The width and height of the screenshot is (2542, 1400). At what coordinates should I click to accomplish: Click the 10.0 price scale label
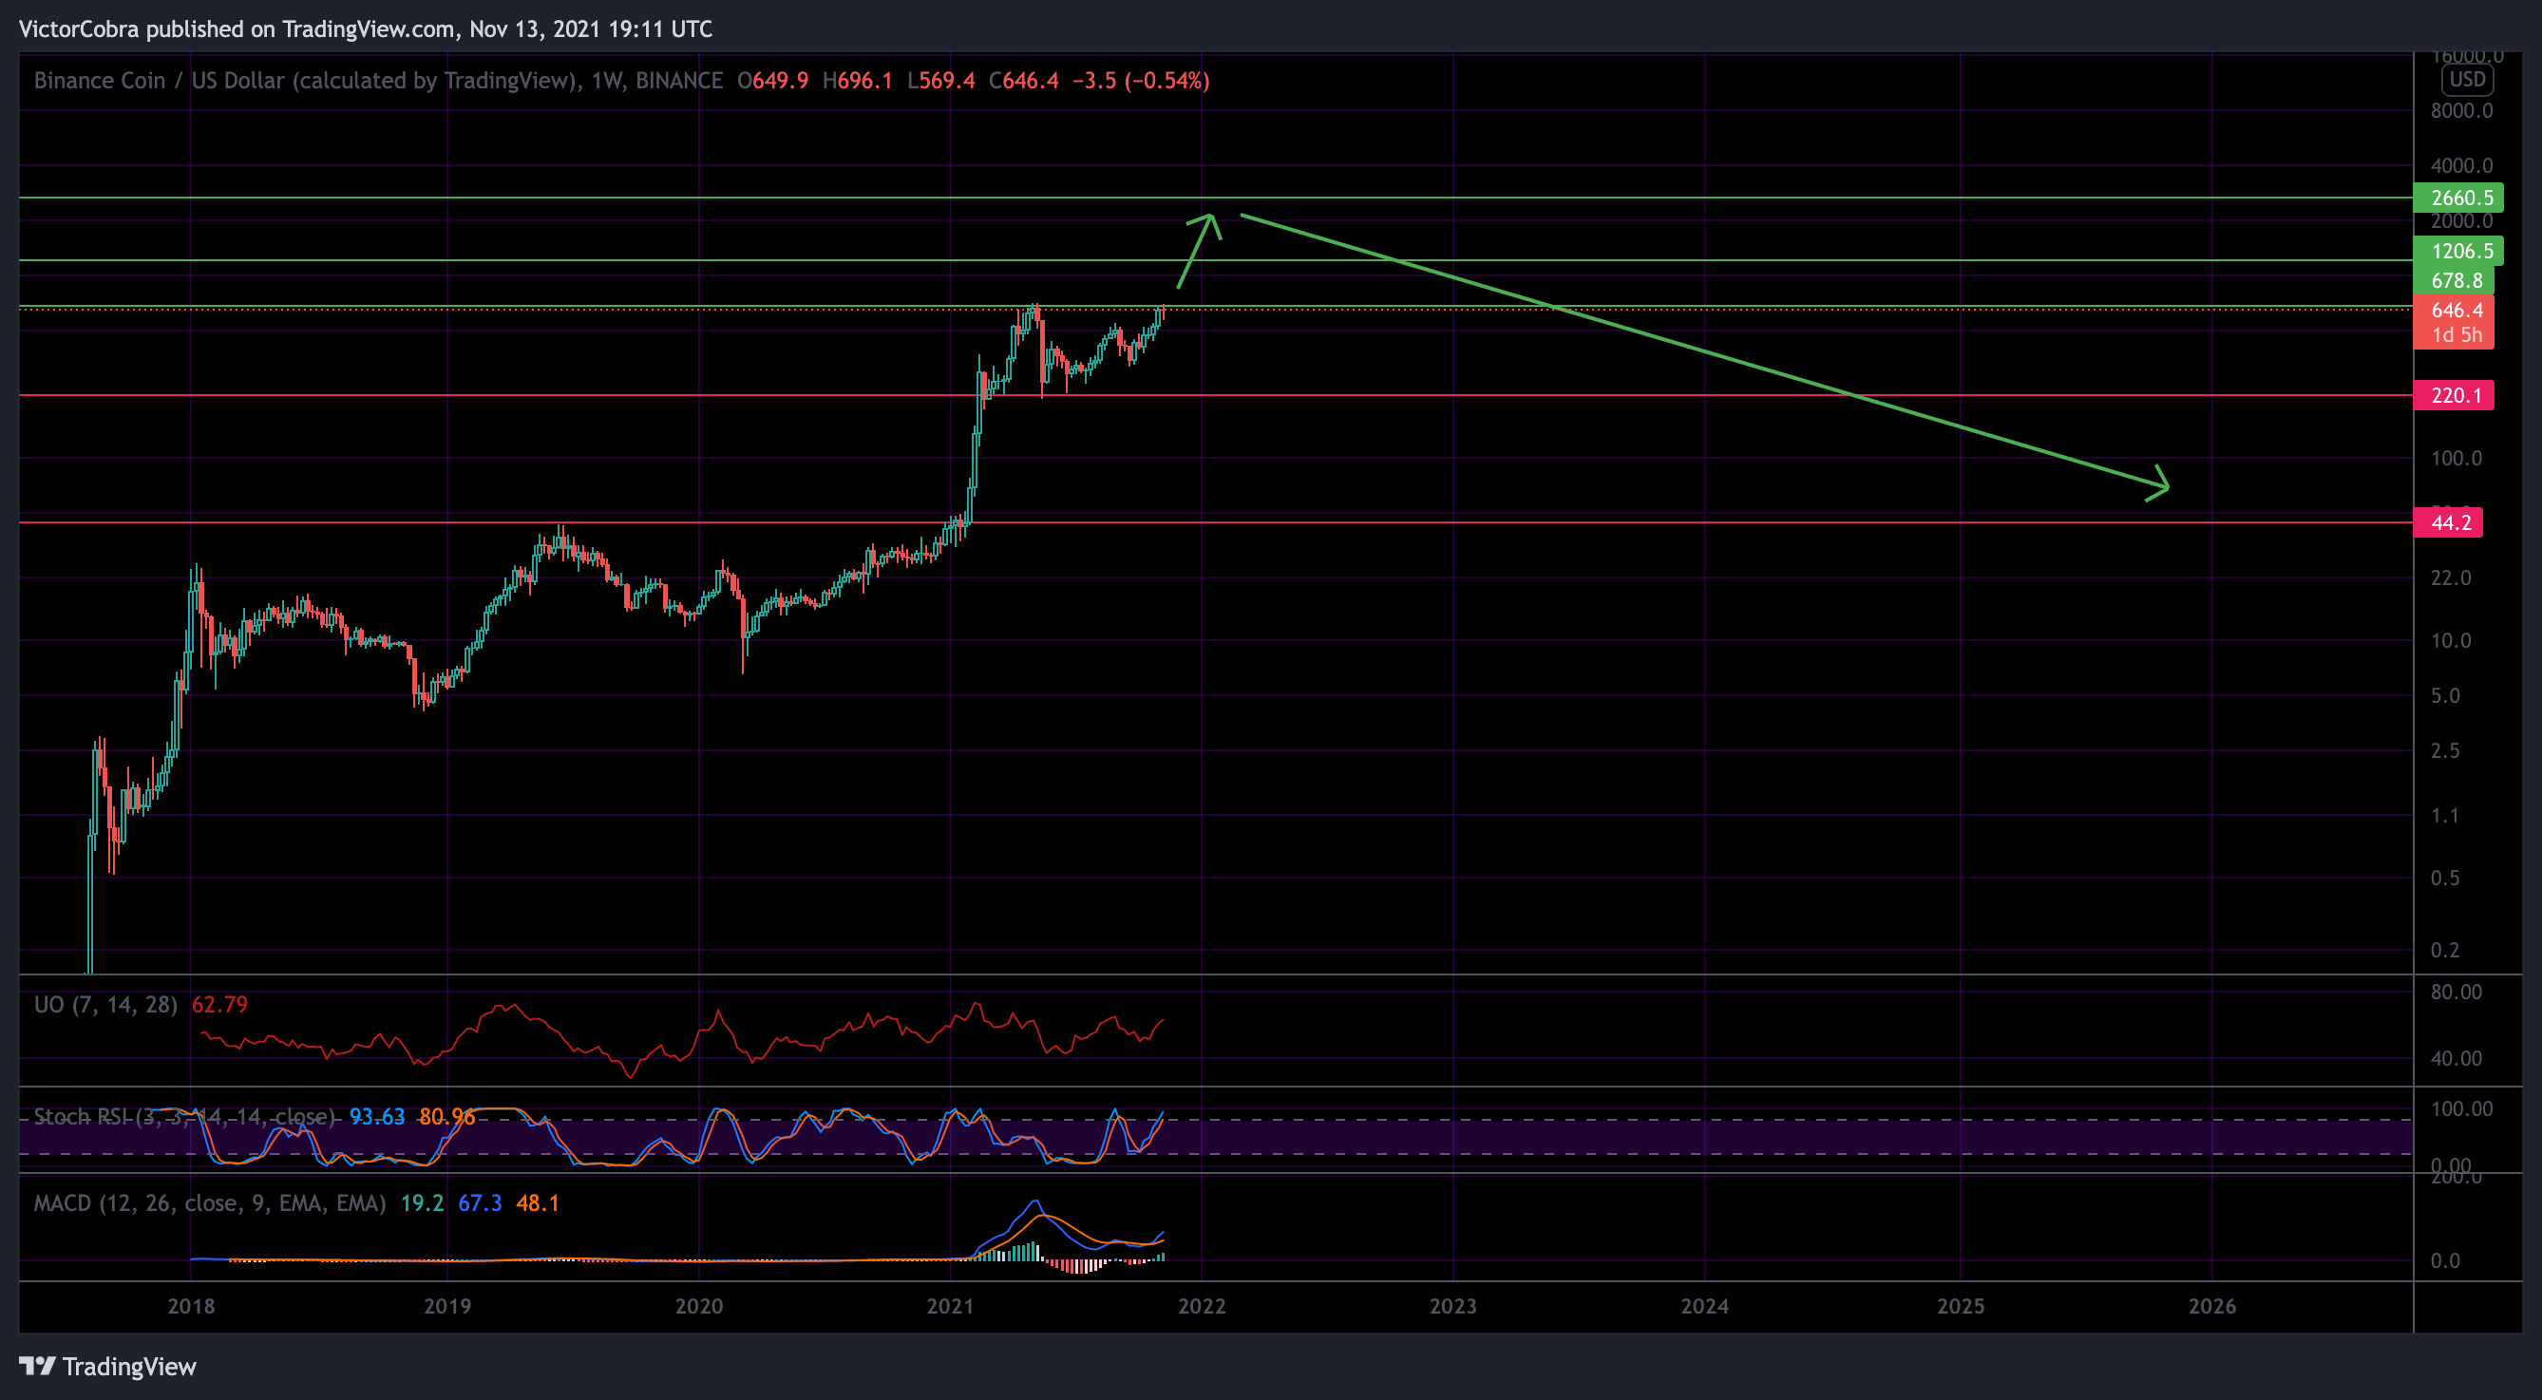tap(2450, 640)
